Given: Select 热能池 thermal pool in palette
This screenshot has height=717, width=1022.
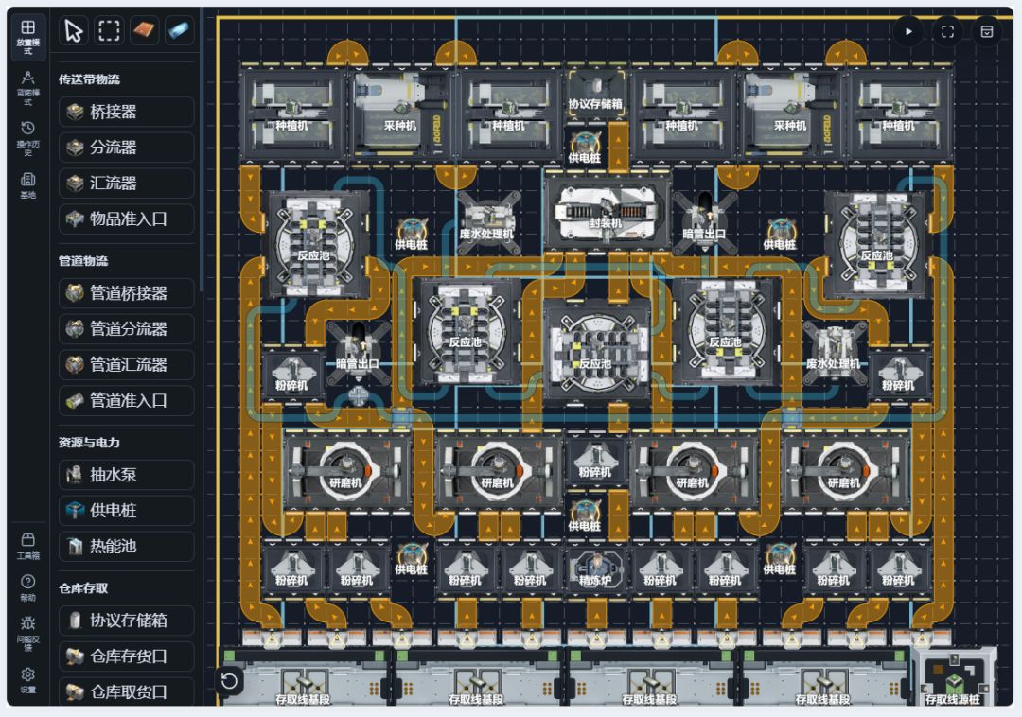Looking at the screenshot, I should click(x=127, y=547).
